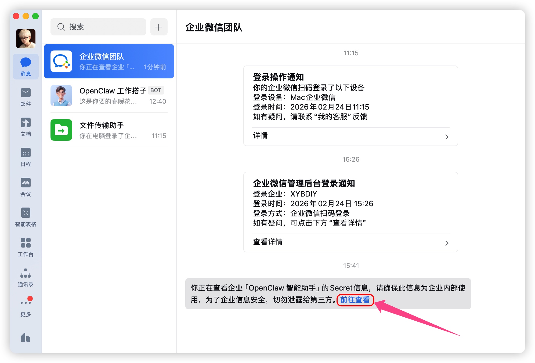The width and height of the screenshot is (535, 363).
Task: Open the Mail (邮件) sidebar icon
Action: [x=26, y=93]
